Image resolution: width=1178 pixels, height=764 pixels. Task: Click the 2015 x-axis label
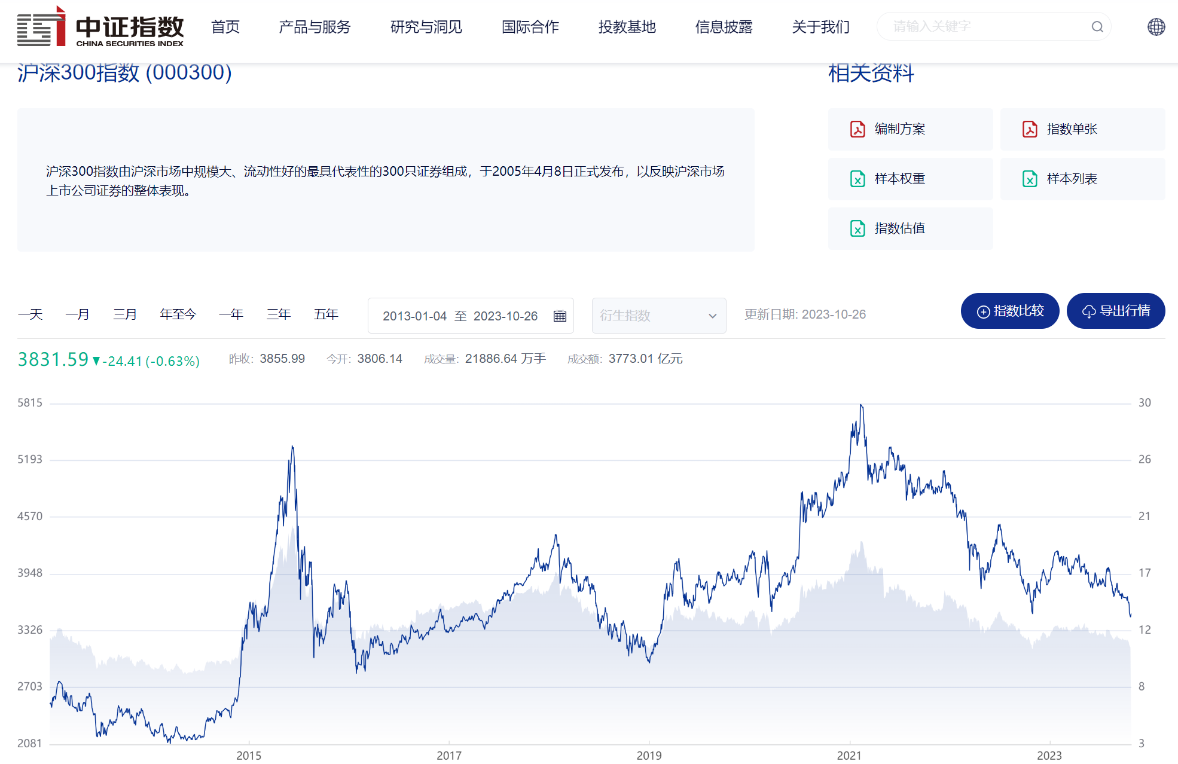tap(249, 756)
